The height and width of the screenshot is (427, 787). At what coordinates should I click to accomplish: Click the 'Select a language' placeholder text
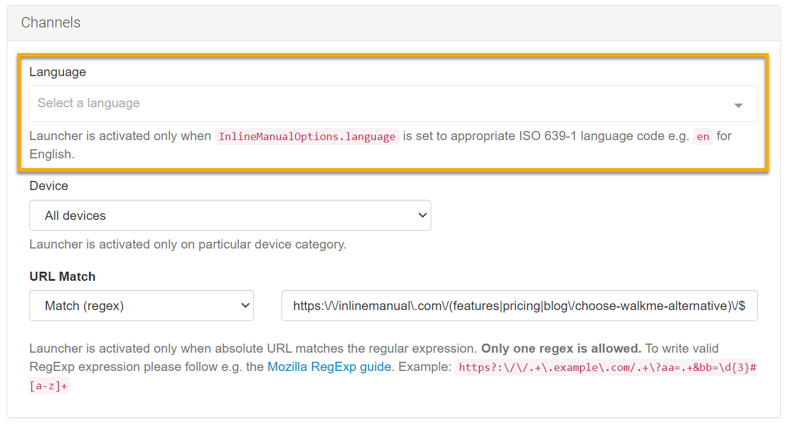pyautogui.click(x=89, y=104)
